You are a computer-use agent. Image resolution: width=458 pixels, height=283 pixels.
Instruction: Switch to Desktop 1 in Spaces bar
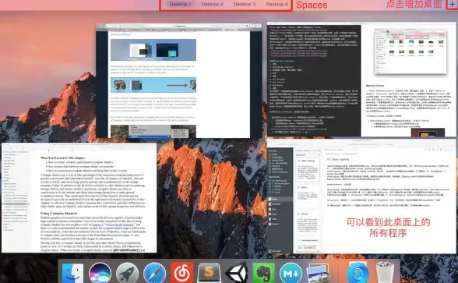180,5
